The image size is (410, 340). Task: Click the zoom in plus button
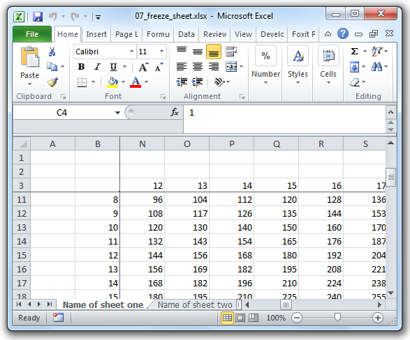pyautogui.click(x=378, y=318)
